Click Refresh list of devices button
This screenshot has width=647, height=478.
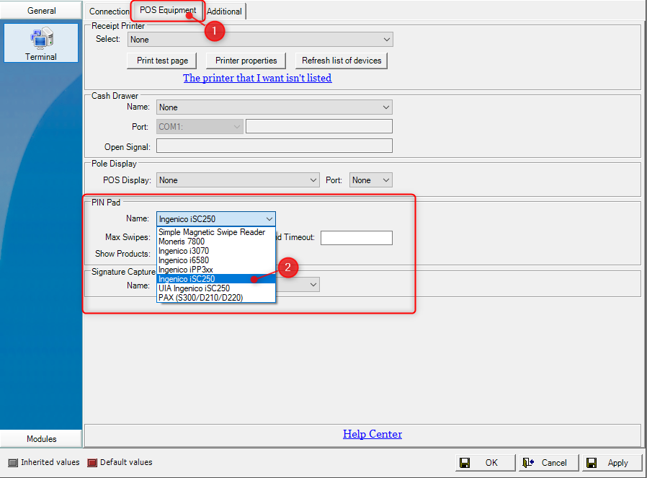click(x=342, y=61)
